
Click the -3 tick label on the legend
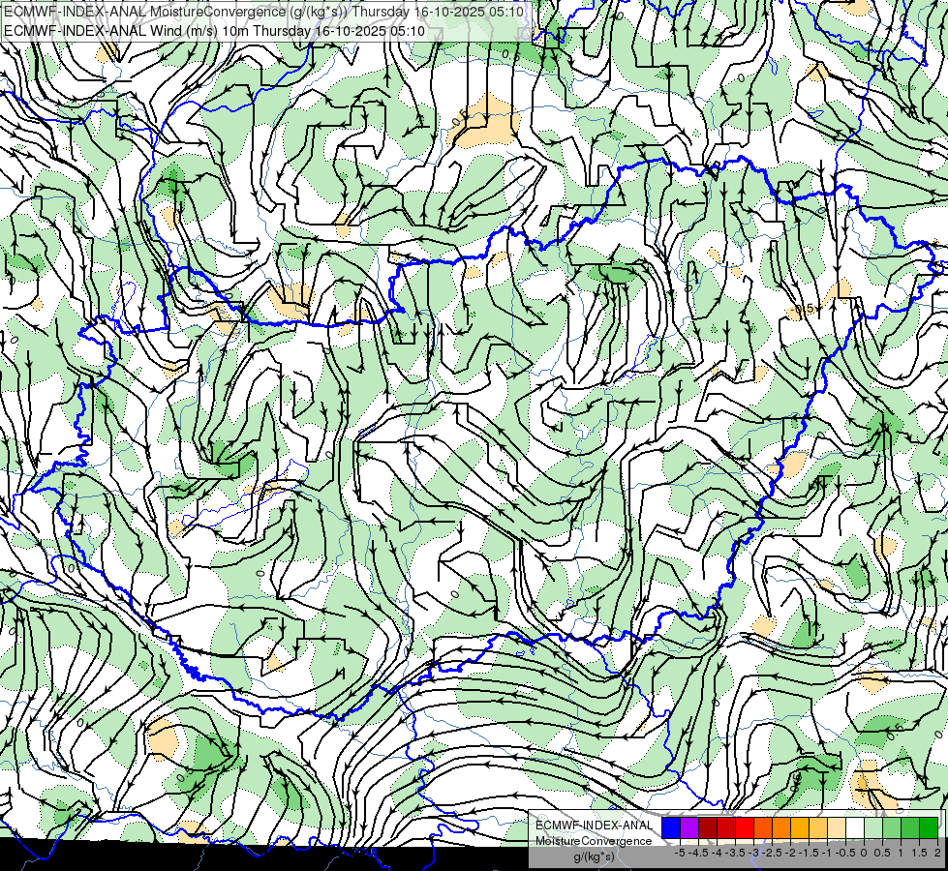pos(754,853)
